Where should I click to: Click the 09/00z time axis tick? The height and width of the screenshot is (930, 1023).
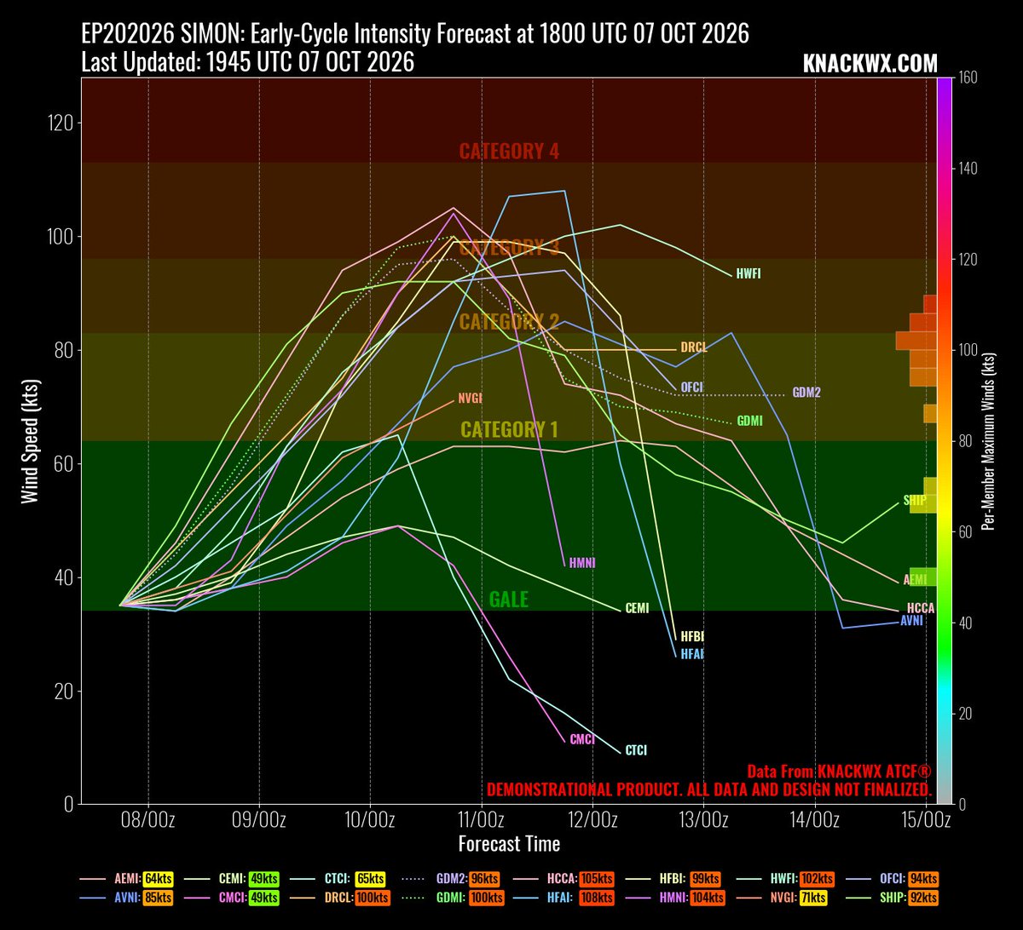pos(259,820)
